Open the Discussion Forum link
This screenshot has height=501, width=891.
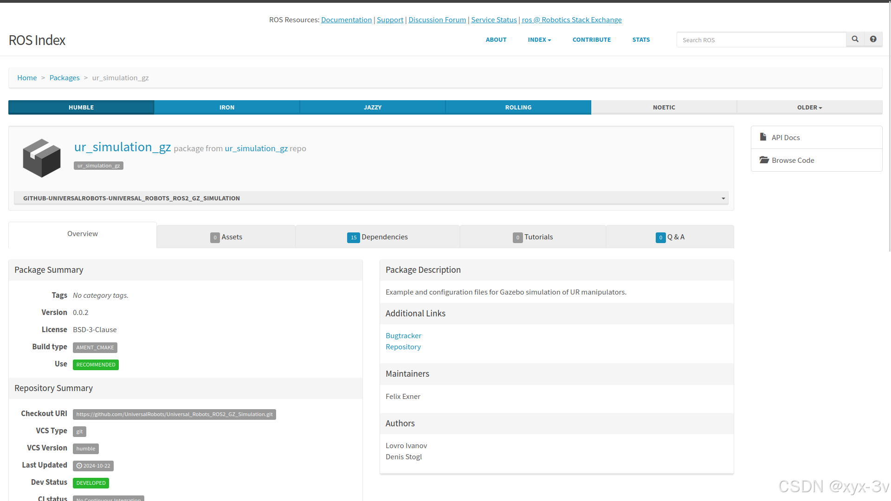point(437,20)
